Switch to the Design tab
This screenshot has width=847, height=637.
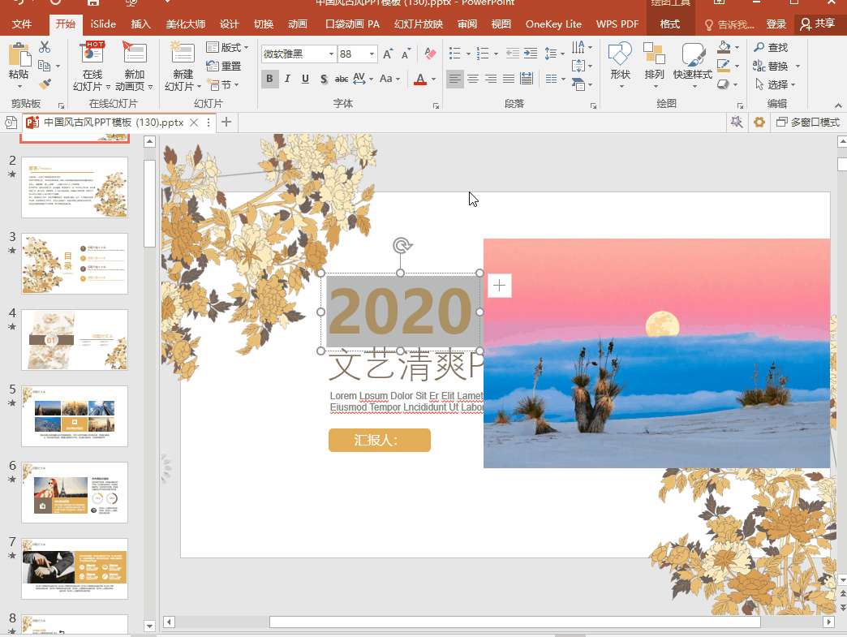tap(229, 24)
